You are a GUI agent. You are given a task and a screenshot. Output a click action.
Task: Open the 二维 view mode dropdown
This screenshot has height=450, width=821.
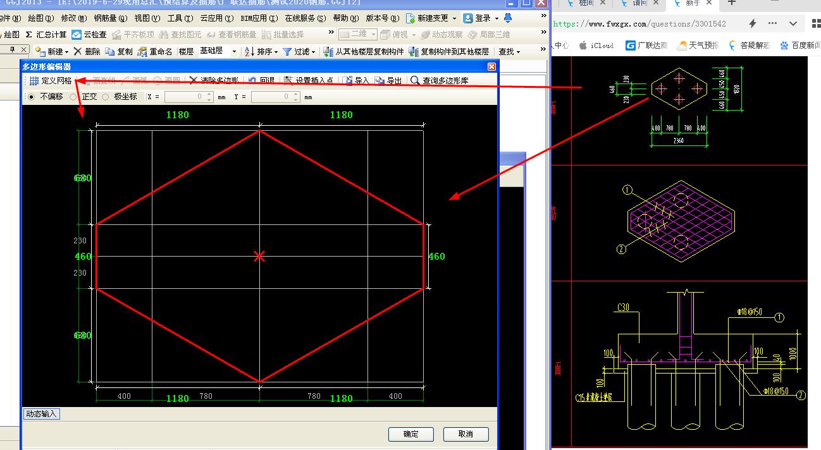[358, 35]
